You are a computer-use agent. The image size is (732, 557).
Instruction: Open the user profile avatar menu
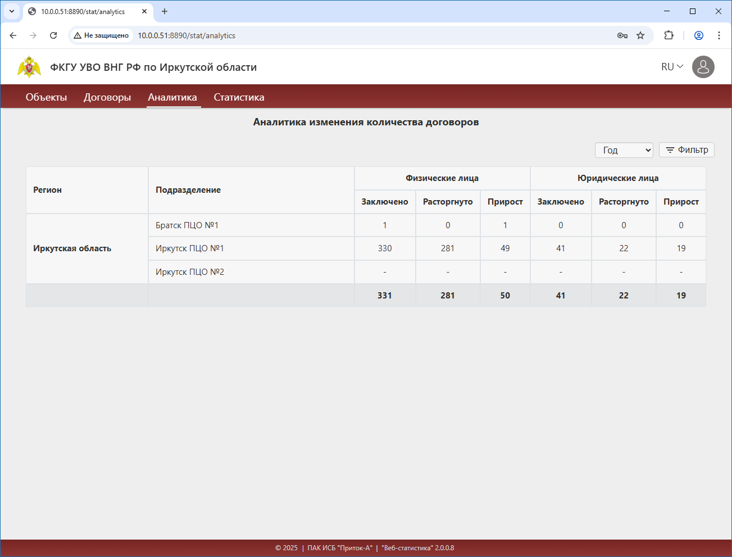click(703, 67)
